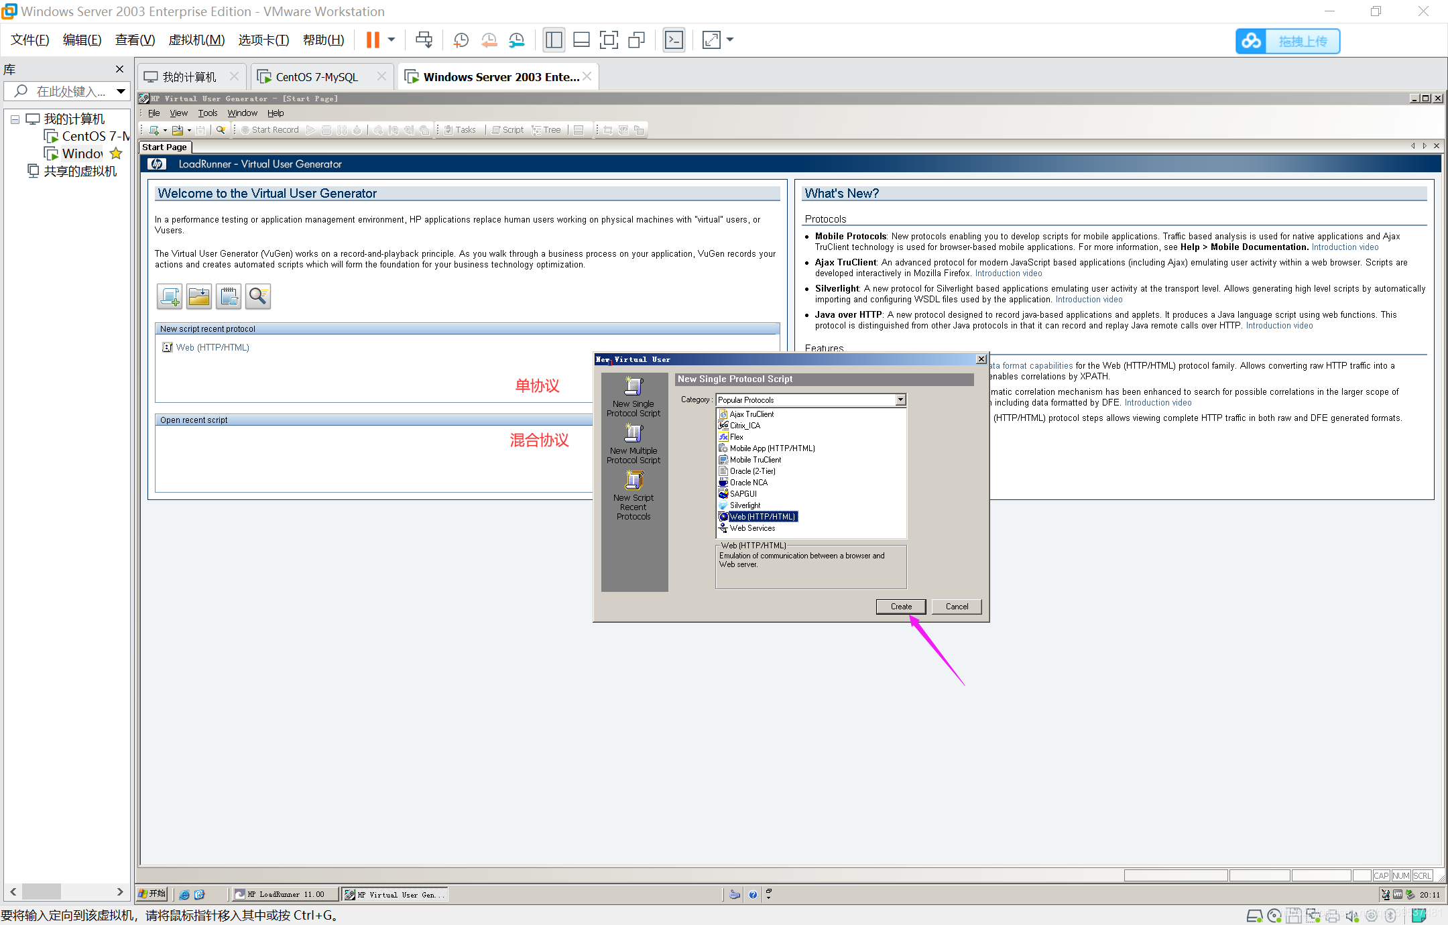
Task: Click the large magnifier icon on Start Page
Action: (x=258, y=296)
